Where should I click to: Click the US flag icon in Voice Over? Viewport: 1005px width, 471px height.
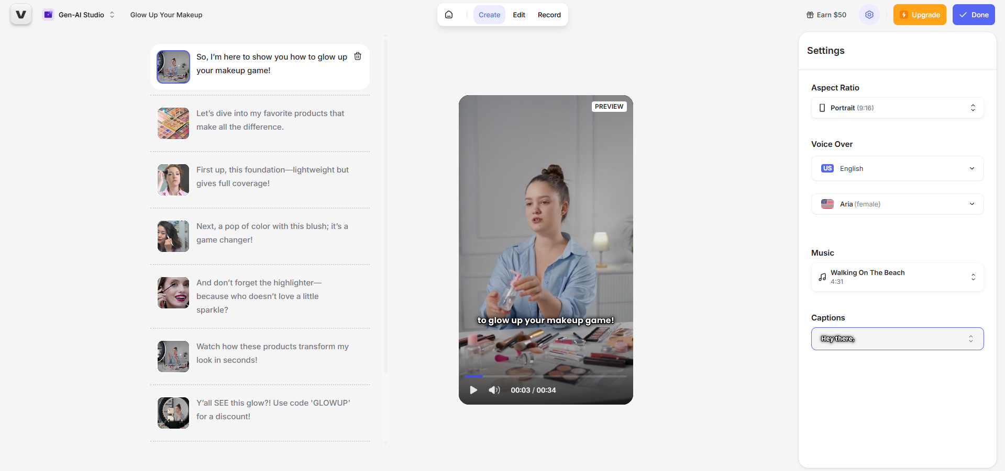827,168
